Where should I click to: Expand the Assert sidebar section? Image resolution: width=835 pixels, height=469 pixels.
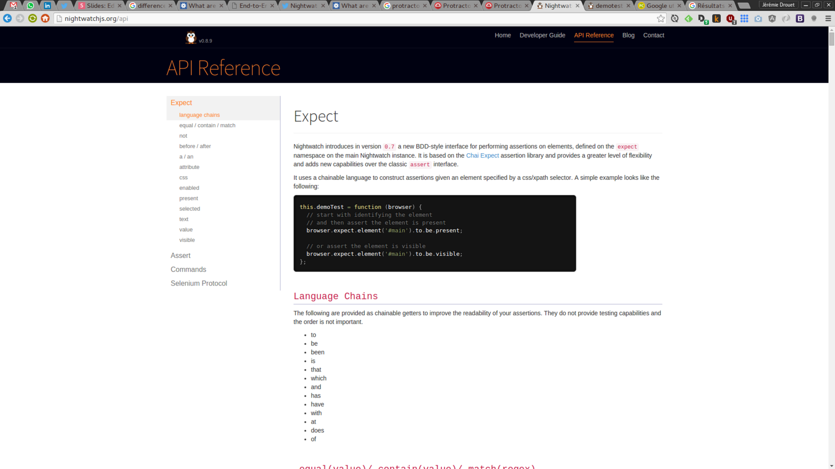point(181,255)
